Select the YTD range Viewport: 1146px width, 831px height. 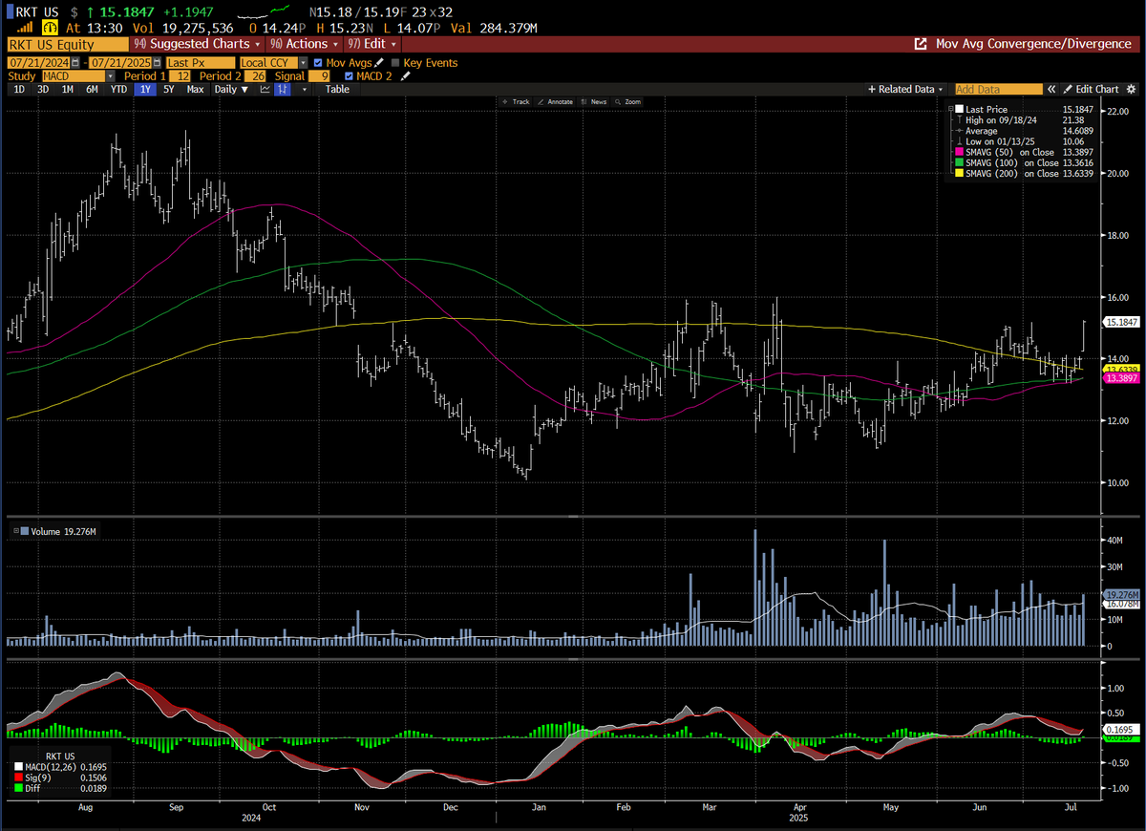point(118,89)
